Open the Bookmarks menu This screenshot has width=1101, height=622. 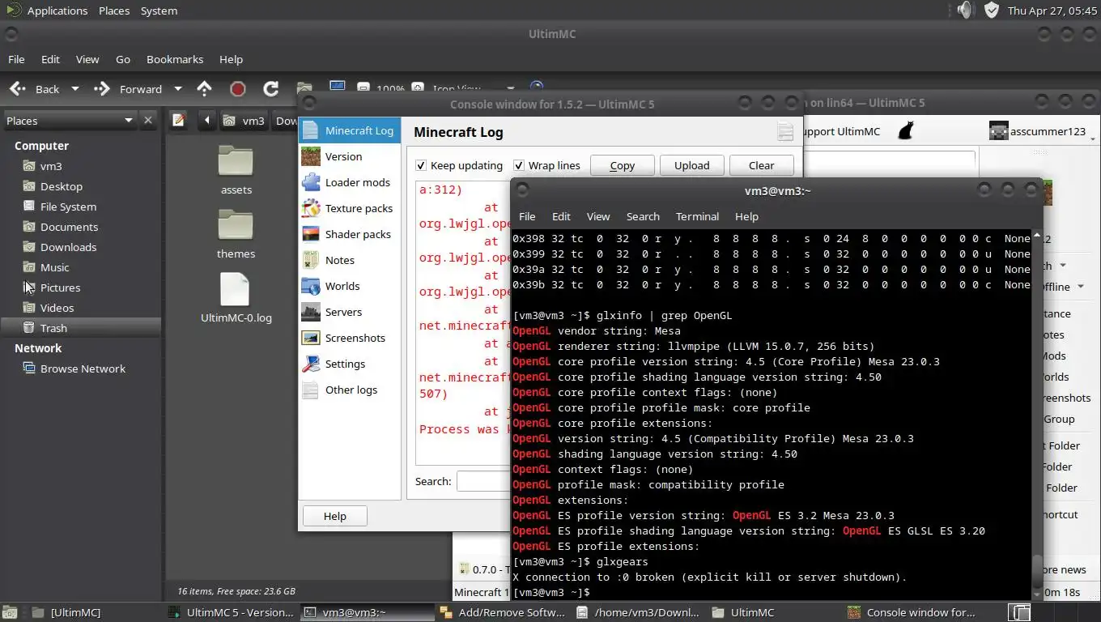175,59
